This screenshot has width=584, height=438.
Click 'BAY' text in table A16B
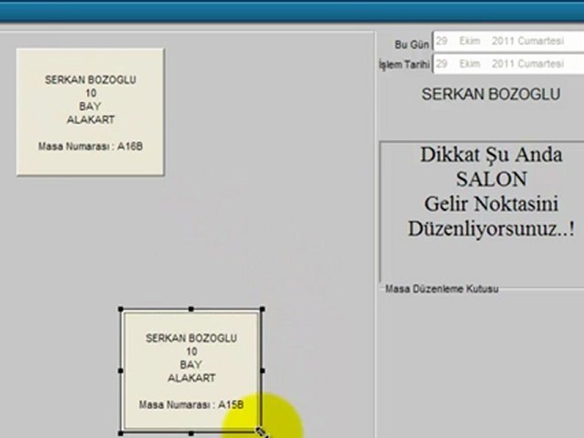point(90,106)
